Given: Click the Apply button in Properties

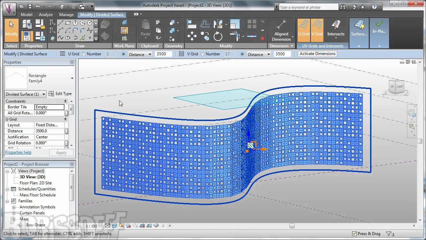Looking at the screenshot, I should tap(61, 153).
